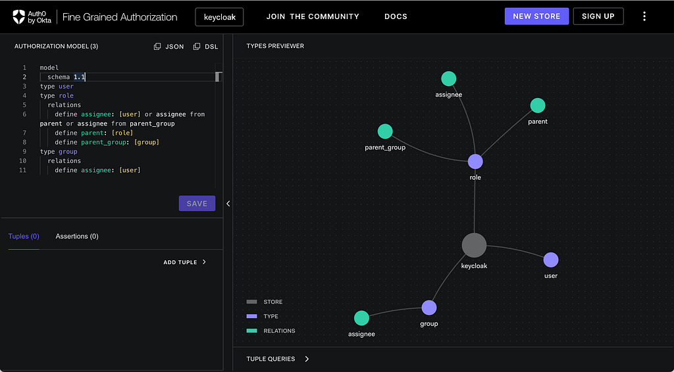Click the New Store button
The width and height of the screenshot is (674, 372).
point(536,16)
